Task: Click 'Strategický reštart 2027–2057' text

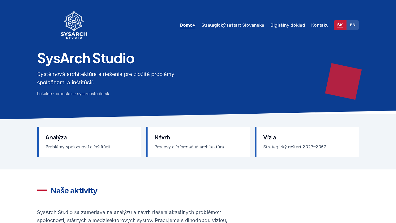Action: (295, 147)
